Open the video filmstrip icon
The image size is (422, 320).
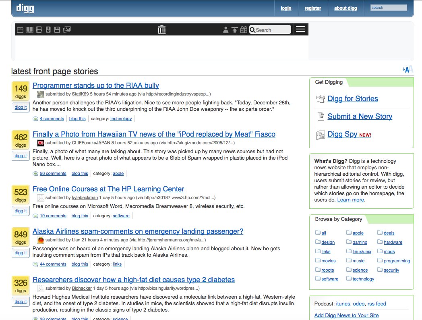39,30
